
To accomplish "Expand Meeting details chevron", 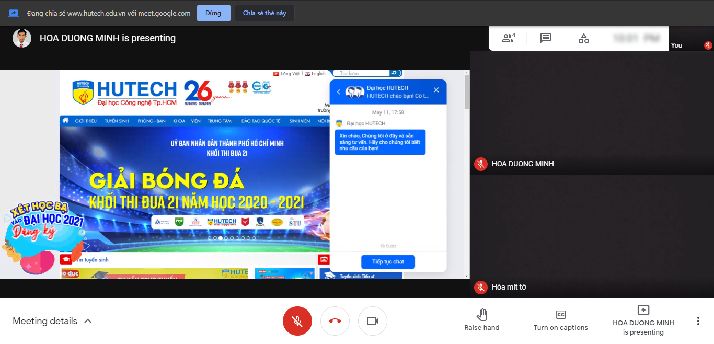I will [88, 321].
